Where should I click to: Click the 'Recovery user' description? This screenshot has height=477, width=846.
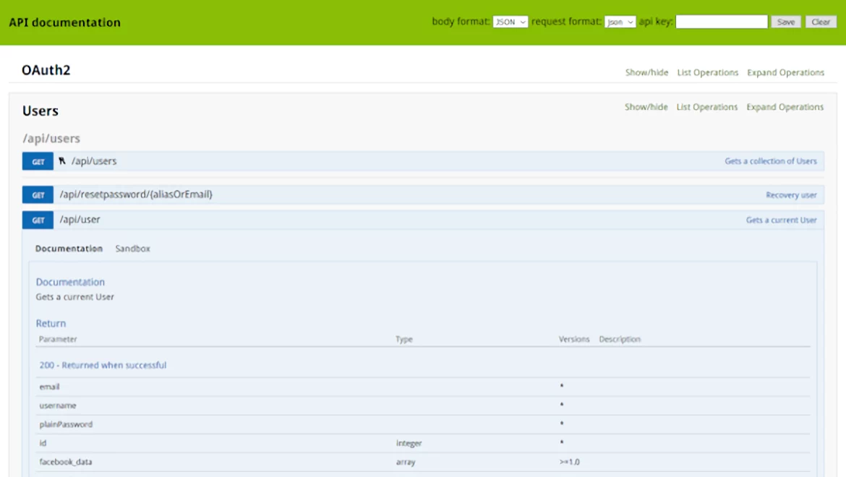[791, 195]
